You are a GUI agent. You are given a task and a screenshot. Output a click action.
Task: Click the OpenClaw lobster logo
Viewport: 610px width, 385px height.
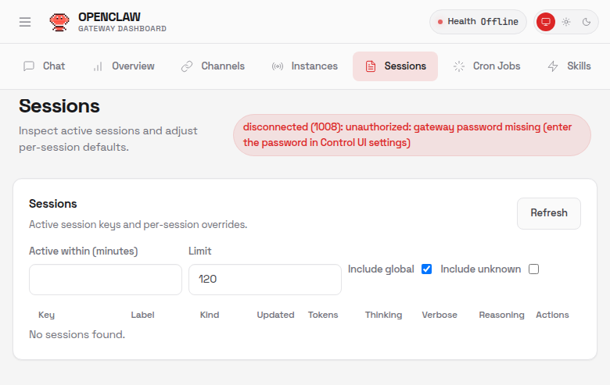pyautogui.click(x=59, y=22)
